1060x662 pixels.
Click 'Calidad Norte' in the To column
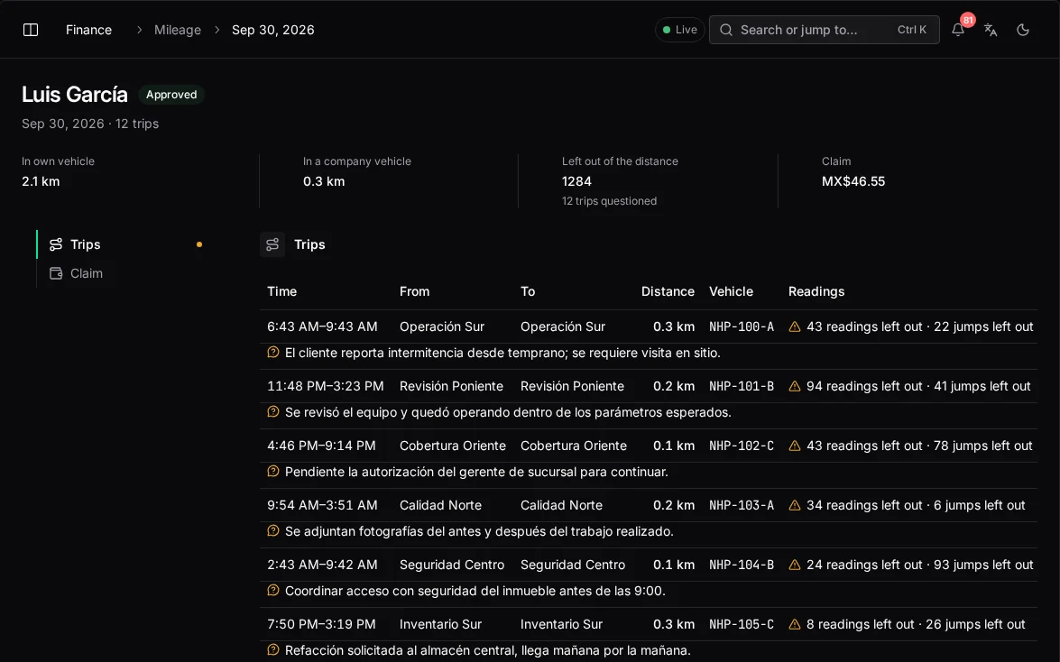coord(561,505)
